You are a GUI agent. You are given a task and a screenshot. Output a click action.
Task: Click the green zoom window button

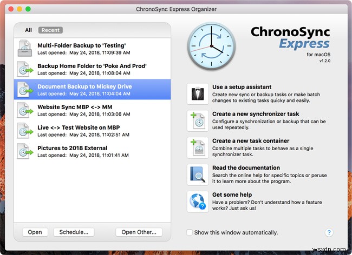[x=28, y=9]
